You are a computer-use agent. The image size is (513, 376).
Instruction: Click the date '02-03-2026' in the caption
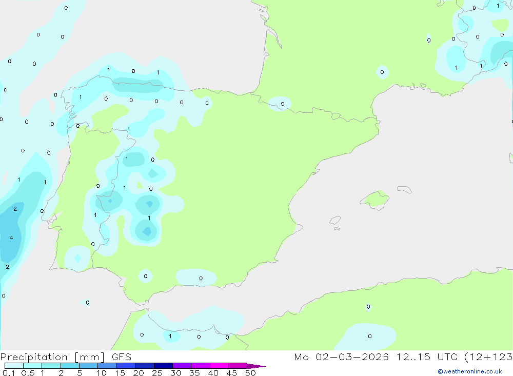pyautogui.click(x=352, y=357)
